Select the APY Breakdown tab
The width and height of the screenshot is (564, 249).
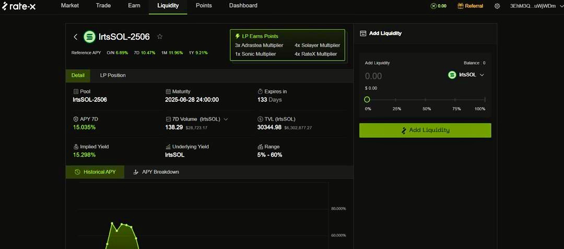(x=156, y=172)
